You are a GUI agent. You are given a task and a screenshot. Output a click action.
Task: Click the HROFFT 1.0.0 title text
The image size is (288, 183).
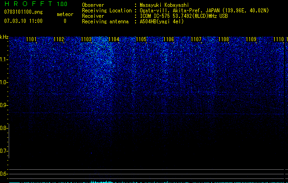click(x=36, y=4)
